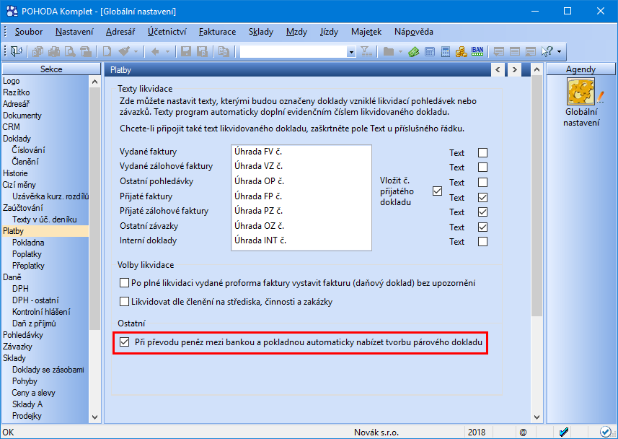Screen dimensions: 618x439
Task: Click the blank new document toolbar icon
Action: tap(107, 51)
